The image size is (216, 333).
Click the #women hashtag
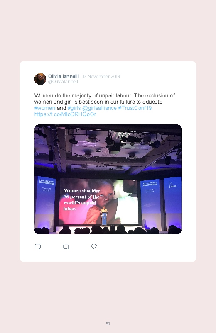[45, 108]
